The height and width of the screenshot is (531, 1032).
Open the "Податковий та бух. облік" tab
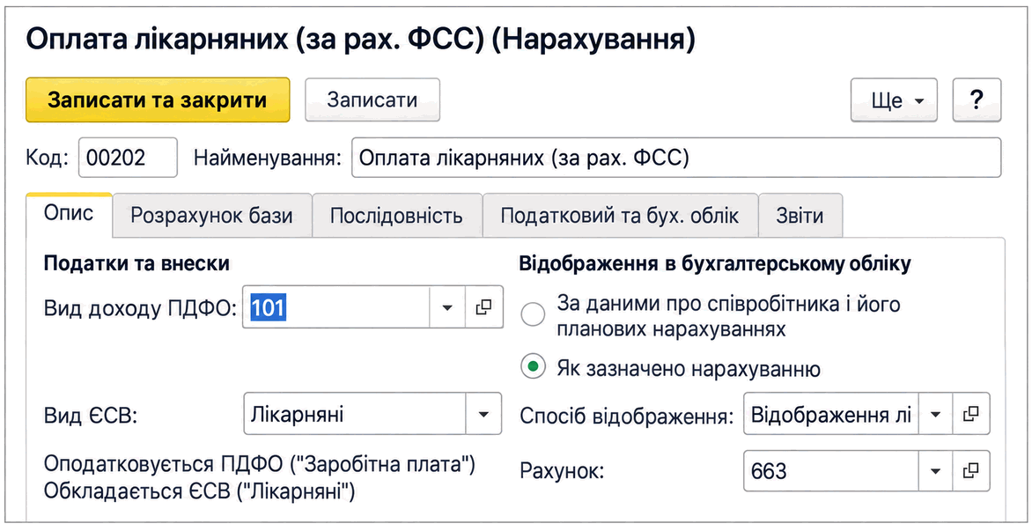click(x=620, y=216)
